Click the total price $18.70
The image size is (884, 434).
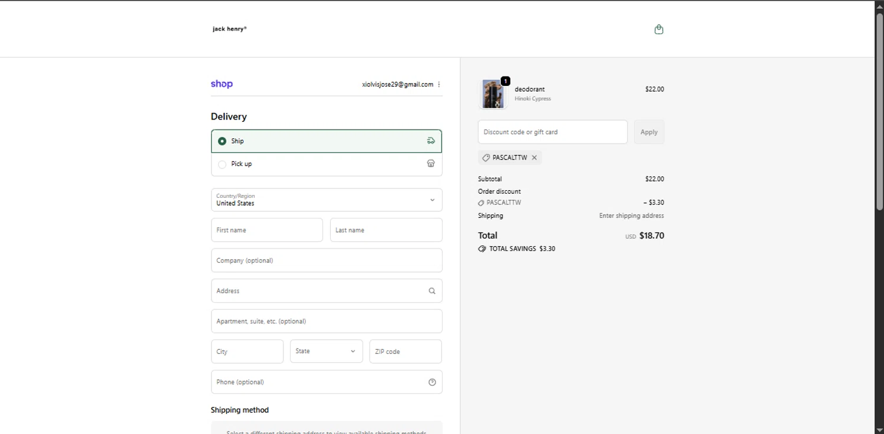pyautogui.click(x=652, y=236)
